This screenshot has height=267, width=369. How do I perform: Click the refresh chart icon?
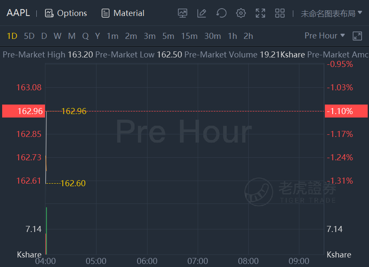221,13
